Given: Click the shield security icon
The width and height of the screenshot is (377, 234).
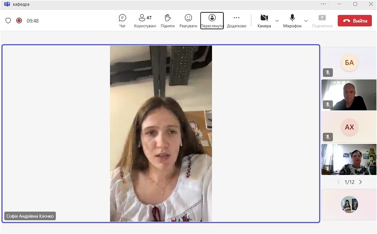Looking at the screenshot, I should (x=8, y=21).
